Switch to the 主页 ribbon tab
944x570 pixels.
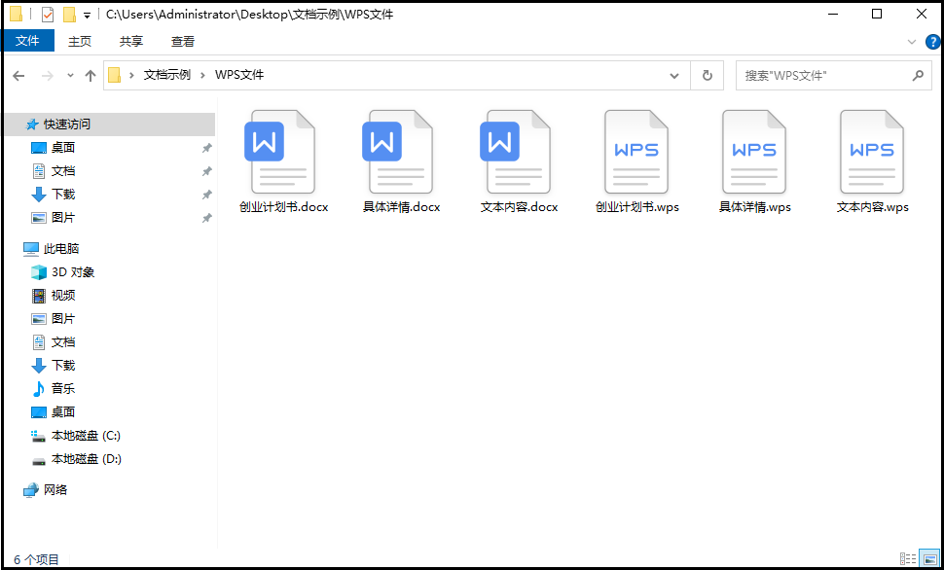[80, 41]
